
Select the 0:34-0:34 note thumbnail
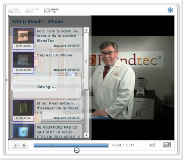pos(23,111)
